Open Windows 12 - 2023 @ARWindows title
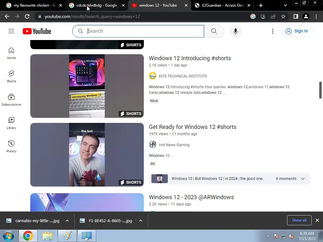Screen dimensions: 323x242 (191, 197)
